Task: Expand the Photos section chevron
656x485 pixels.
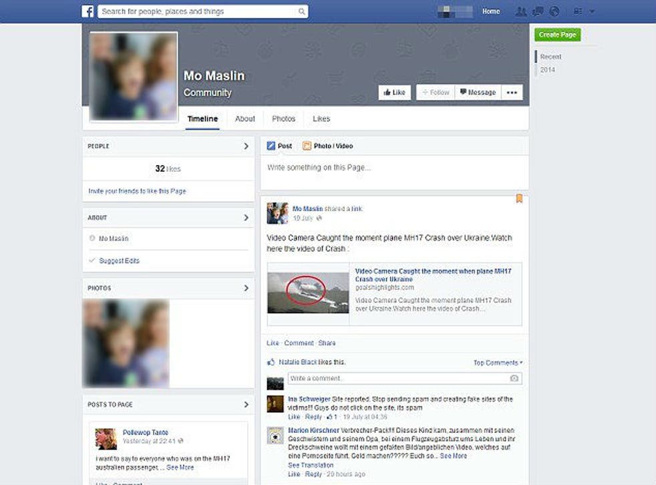Action: coord(246,288)
